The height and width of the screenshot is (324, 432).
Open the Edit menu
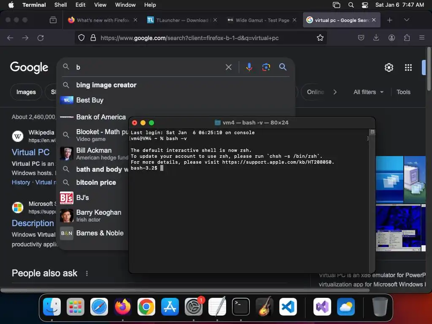[x=81, y=5]
